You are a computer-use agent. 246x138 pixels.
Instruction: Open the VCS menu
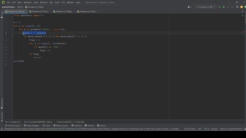click(63, 3)
